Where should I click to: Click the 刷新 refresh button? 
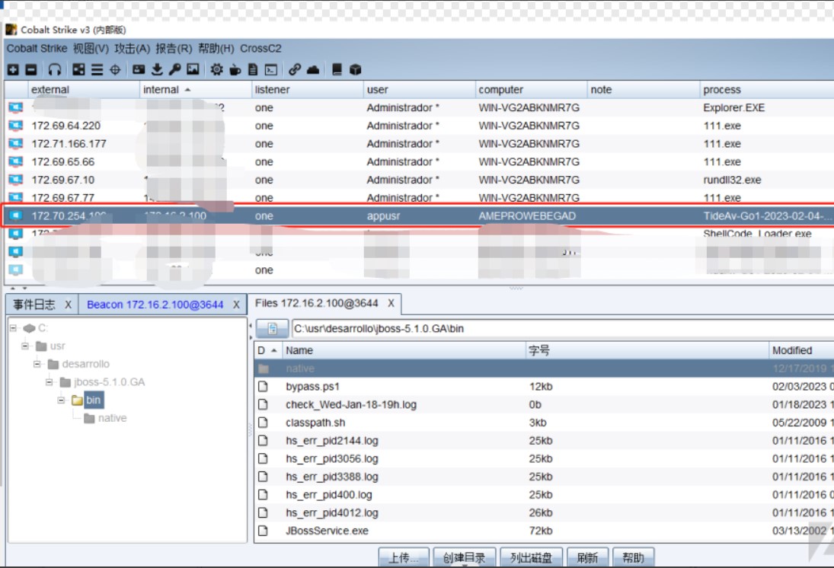(588, 557)
